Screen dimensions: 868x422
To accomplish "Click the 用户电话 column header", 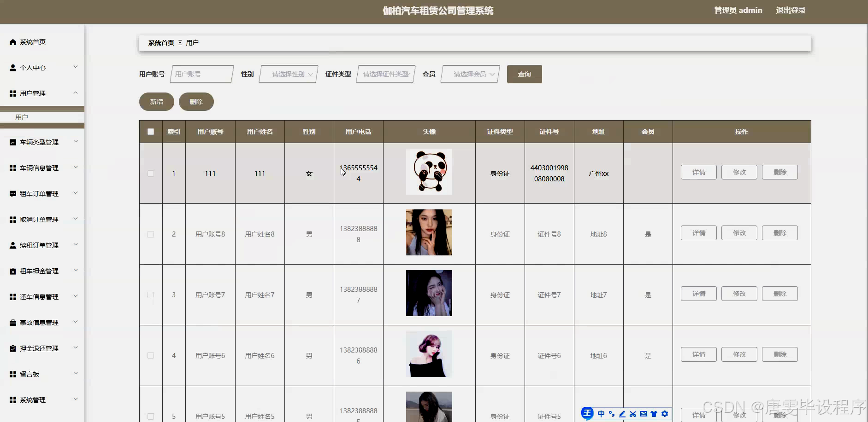I will (359, 132).
